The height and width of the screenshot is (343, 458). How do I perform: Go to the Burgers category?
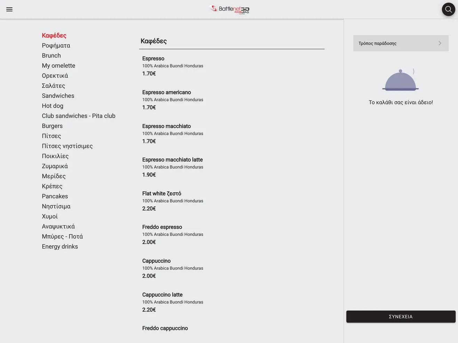[52, 126]
